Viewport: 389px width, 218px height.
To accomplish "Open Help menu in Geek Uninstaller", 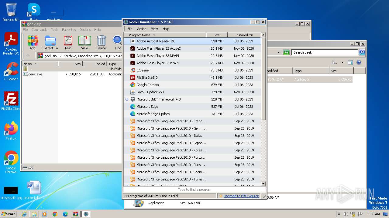I will pos(166,29).
